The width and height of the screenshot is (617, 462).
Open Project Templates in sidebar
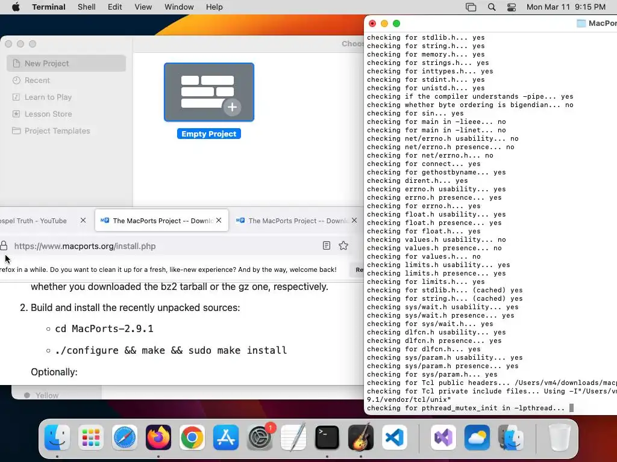coord(66,131)
